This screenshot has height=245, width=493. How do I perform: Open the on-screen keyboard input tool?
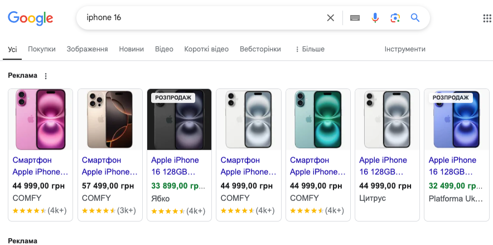point(355,18)
